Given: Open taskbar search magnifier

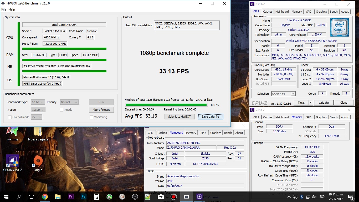Looking at the screenshot, I should [x=19, y=196].
